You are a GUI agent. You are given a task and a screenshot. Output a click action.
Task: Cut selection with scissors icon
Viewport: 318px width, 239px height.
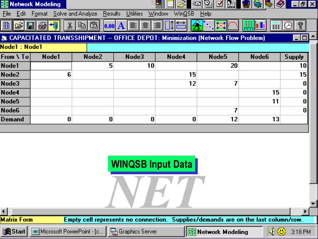pos(70,26)
